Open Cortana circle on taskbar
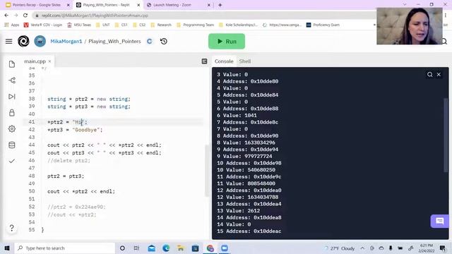The image size is (452, 254). 122,248
